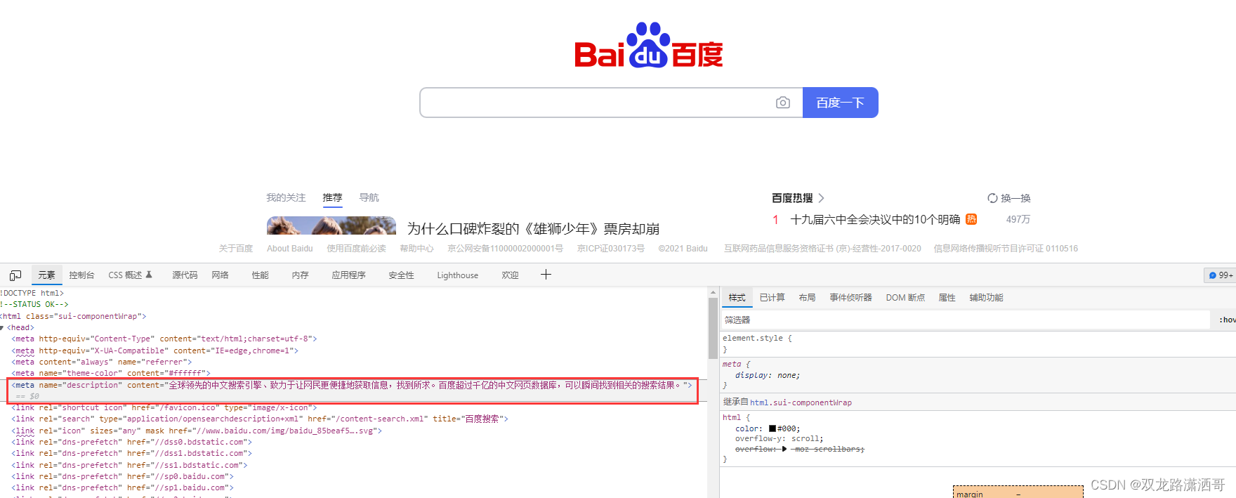1236x498 pixels.
Task: Click the element.style rule
Action: 757,338
